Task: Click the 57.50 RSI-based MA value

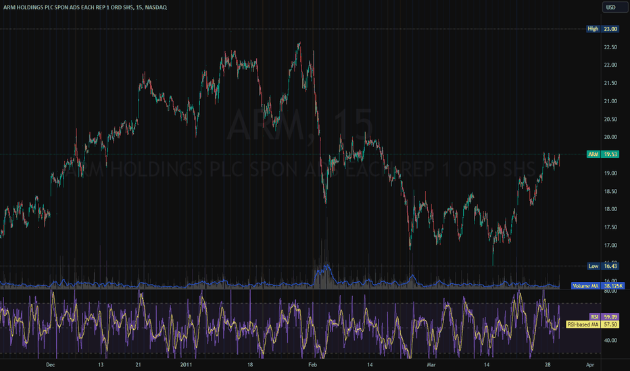Action: (610, 324)
